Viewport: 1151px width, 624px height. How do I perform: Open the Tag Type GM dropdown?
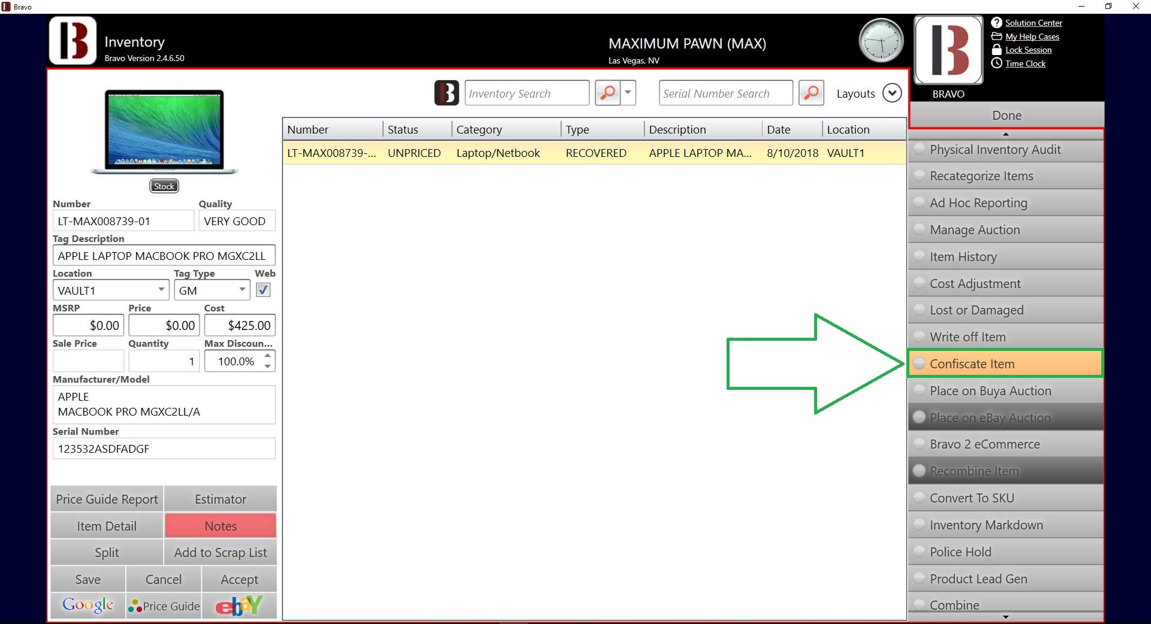click(x=242, y=290)
